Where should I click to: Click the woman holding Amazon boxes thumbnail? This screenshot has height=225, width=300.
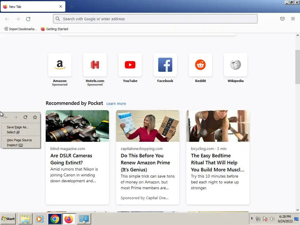148,126
